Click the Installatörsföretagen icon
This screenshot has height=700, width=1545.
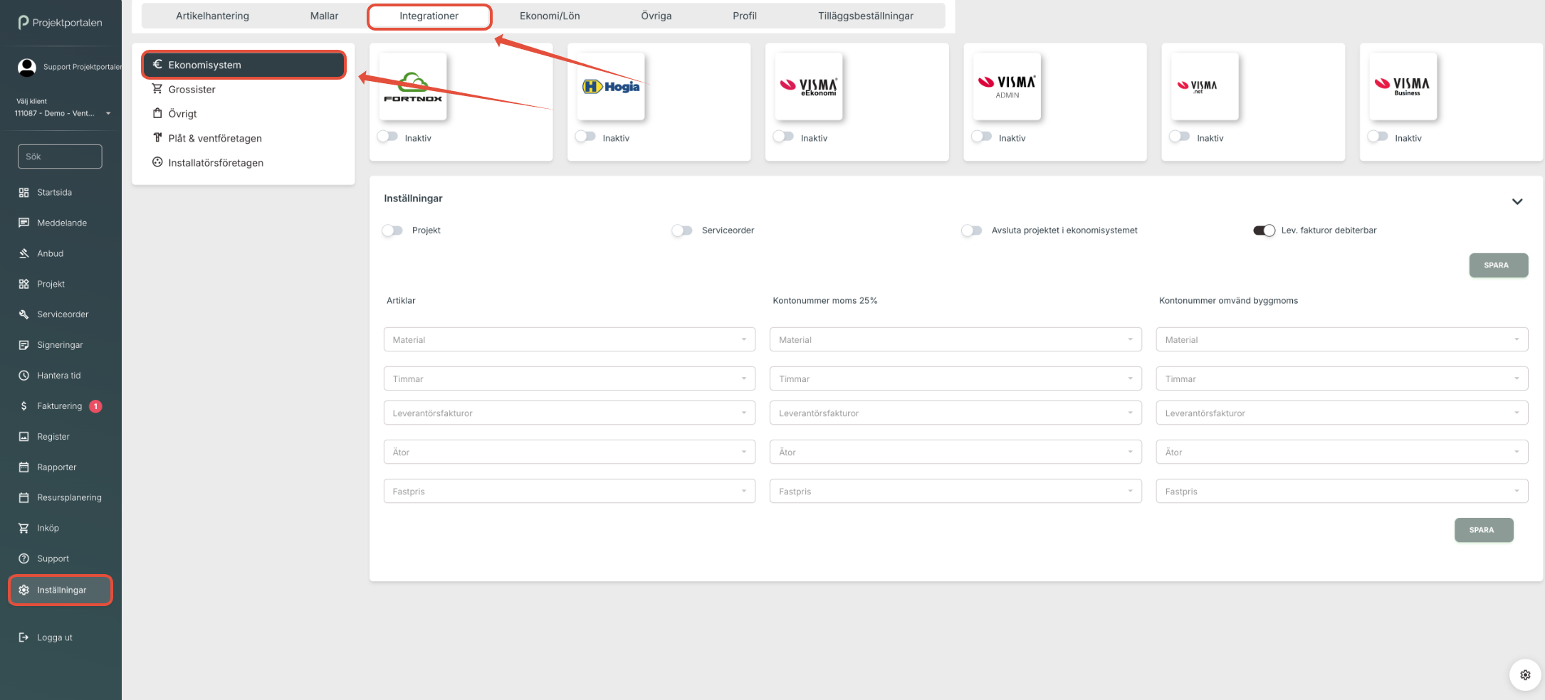tap(157, 162)
